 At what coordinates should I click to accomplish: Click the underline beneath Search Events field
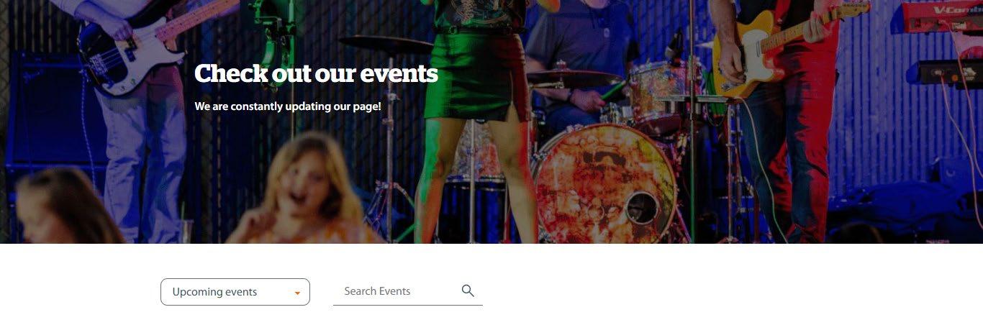pyautogui.click(x=407, y=305)
